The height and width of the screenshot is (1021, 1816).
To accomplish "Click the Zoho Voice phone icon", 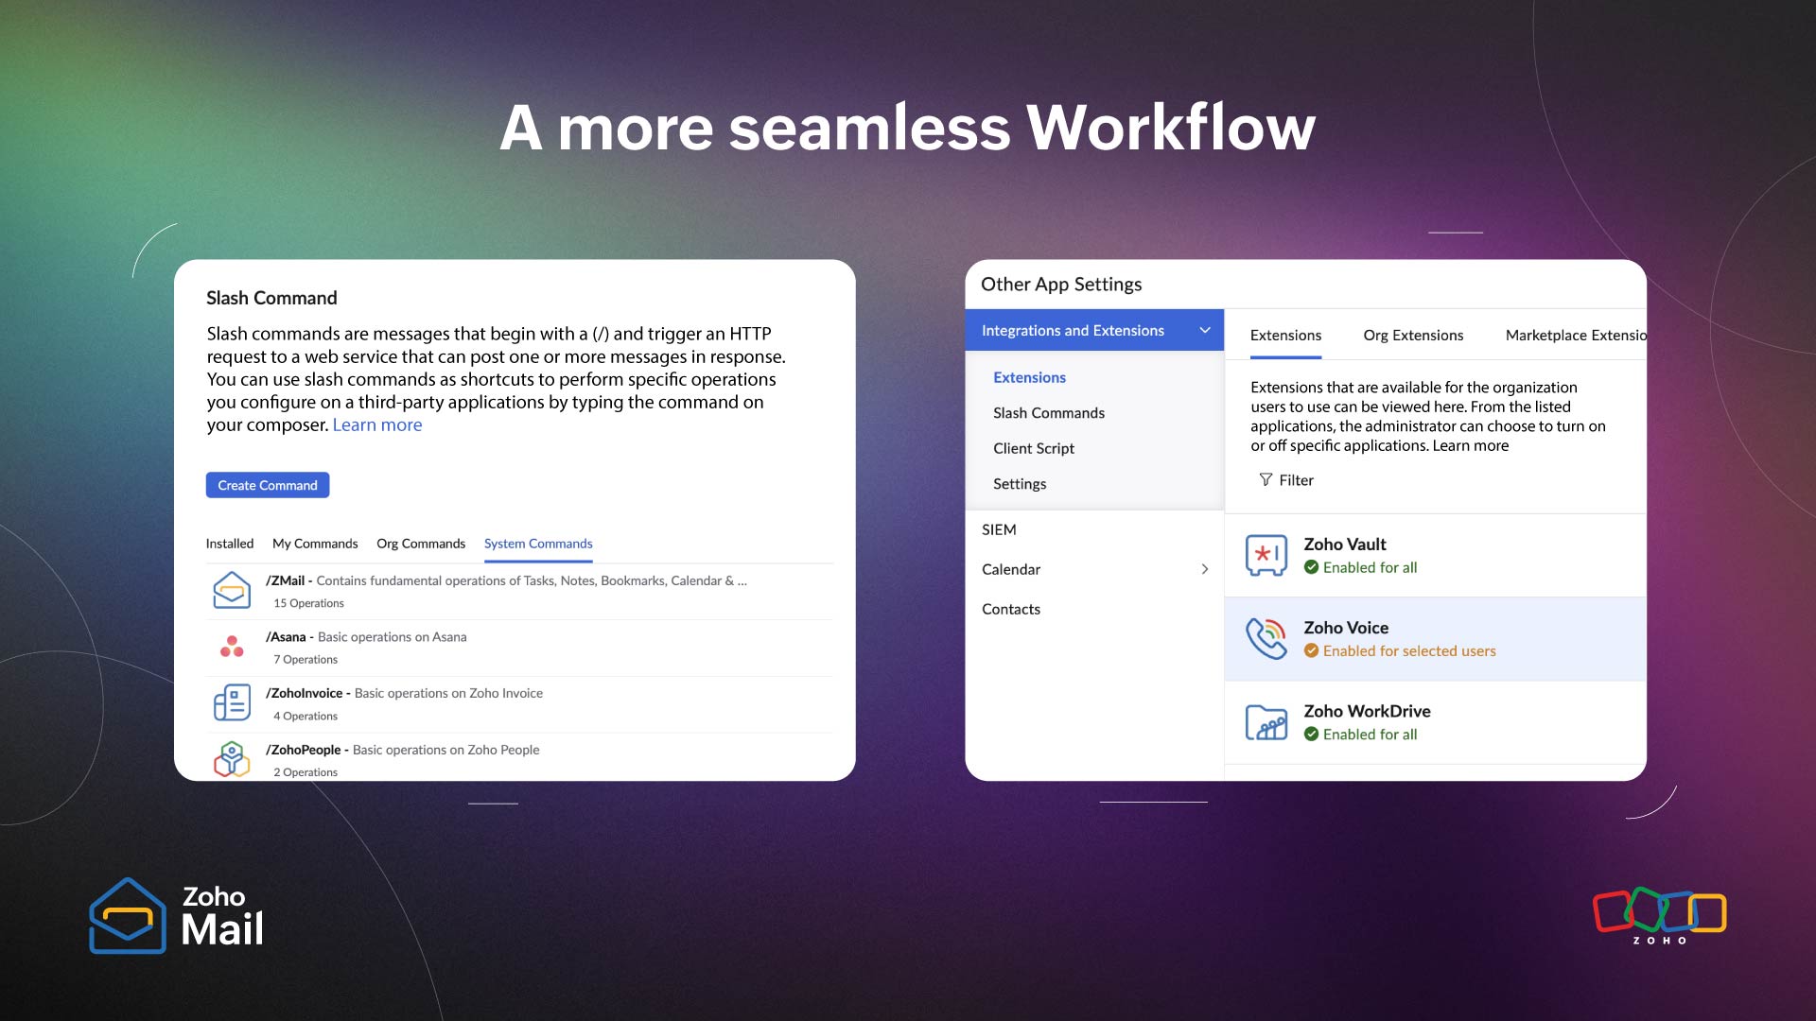I will pos(1266,638).
